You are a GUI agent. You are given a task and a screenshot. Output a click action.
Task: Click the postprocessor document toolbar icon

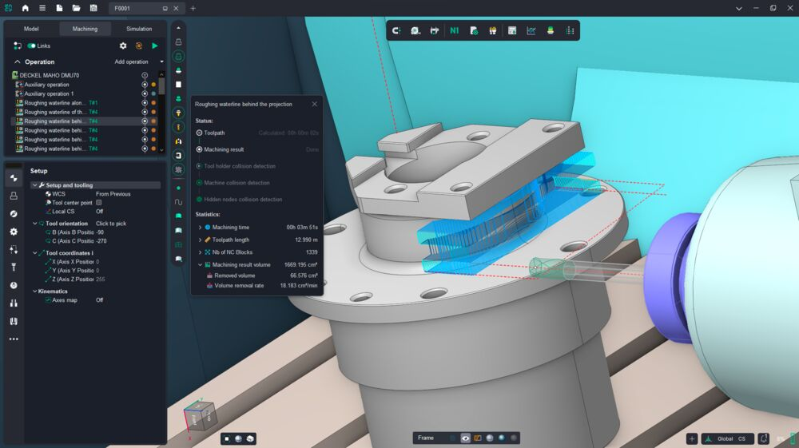[x=473, y=30]
